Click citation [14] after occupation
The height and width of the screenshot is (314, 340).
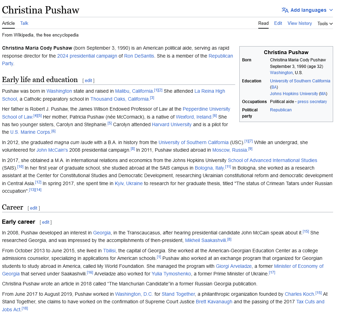pyautogui.click(x=38, y=190)
